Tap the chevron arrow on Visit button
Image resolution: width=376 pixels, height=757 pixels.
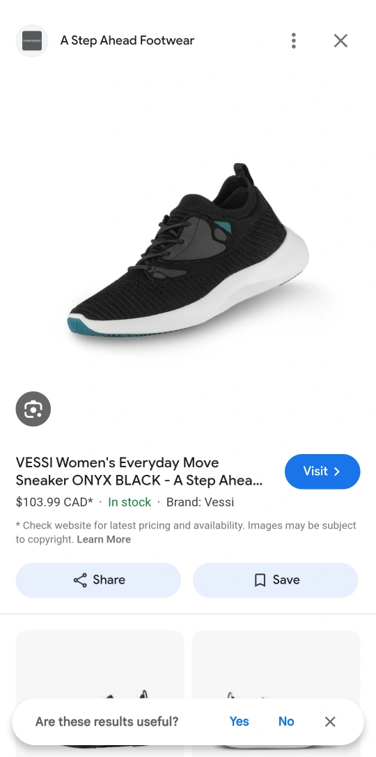click(x=338, y=471)
